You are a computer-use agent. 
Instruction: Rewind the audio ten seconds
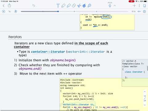coord(16,11)
